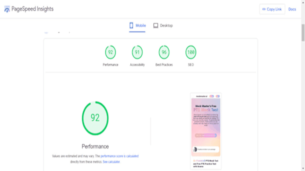This screenshot has height=171, width=305.
Task: Click the vertical scrollbar thumb
Action: click(303, 32)
